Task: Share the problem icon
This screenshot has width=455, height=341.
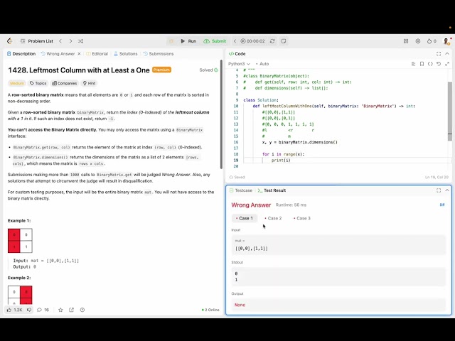Action: [x=71, y=310]
